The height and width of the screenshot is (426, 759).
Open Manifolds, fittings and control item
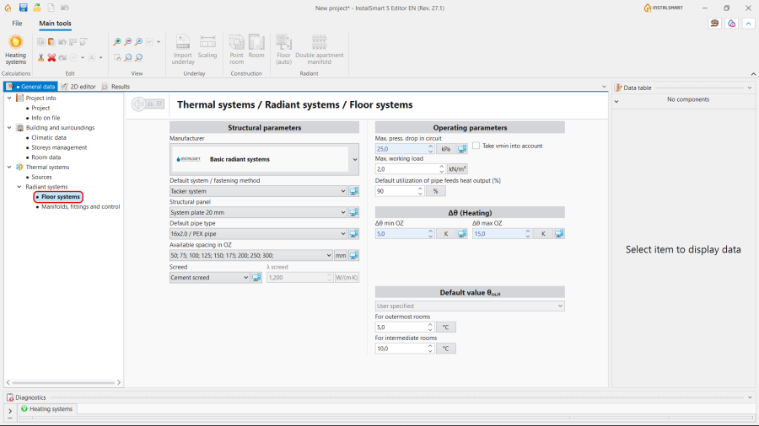[x=80, y=207]
